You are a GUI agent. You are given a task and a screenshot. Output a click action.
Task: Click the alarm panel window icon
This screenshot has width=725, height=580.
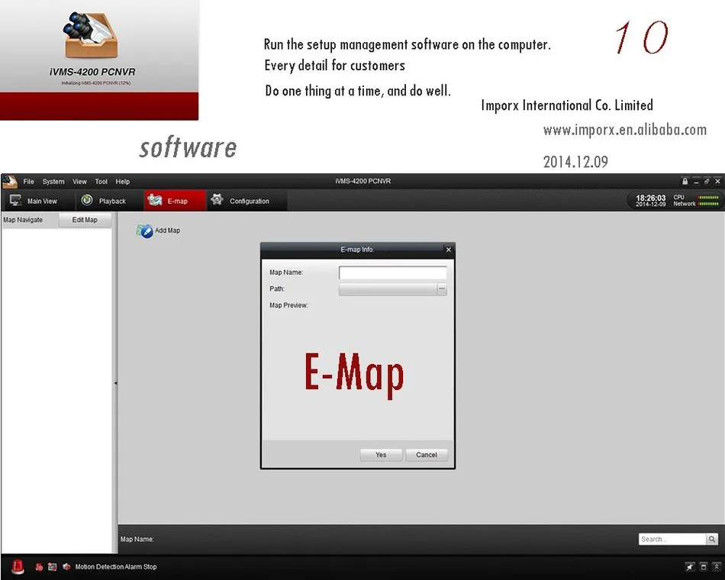pyautogui.click(x=704, y=566)
